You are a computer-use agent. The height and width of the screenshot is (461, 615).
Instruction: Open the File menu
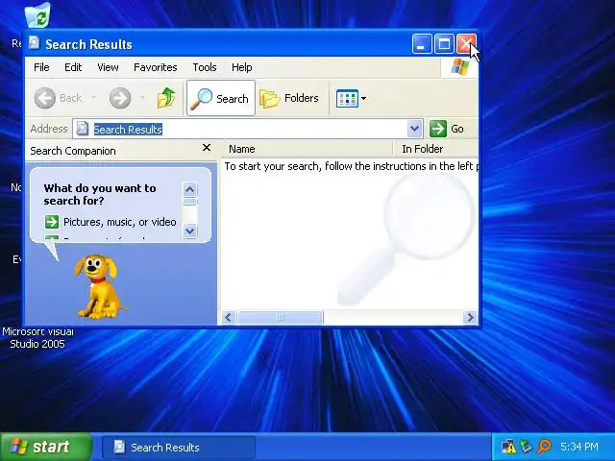tap(41, 67)
